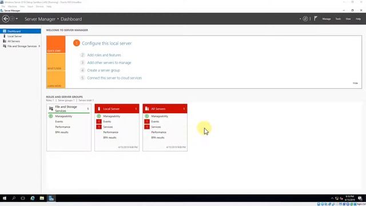Click the Forward arrow next to Back

[13, 19]
